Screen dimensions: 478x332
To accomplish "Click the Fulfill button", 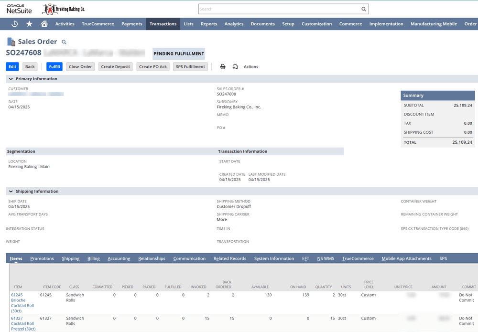I will pos(54,66).
